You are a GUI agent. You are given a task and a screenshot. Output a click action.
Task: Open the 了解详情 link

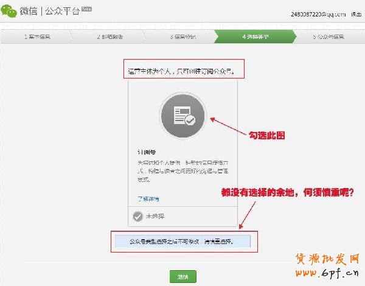(x=148, y=198)
